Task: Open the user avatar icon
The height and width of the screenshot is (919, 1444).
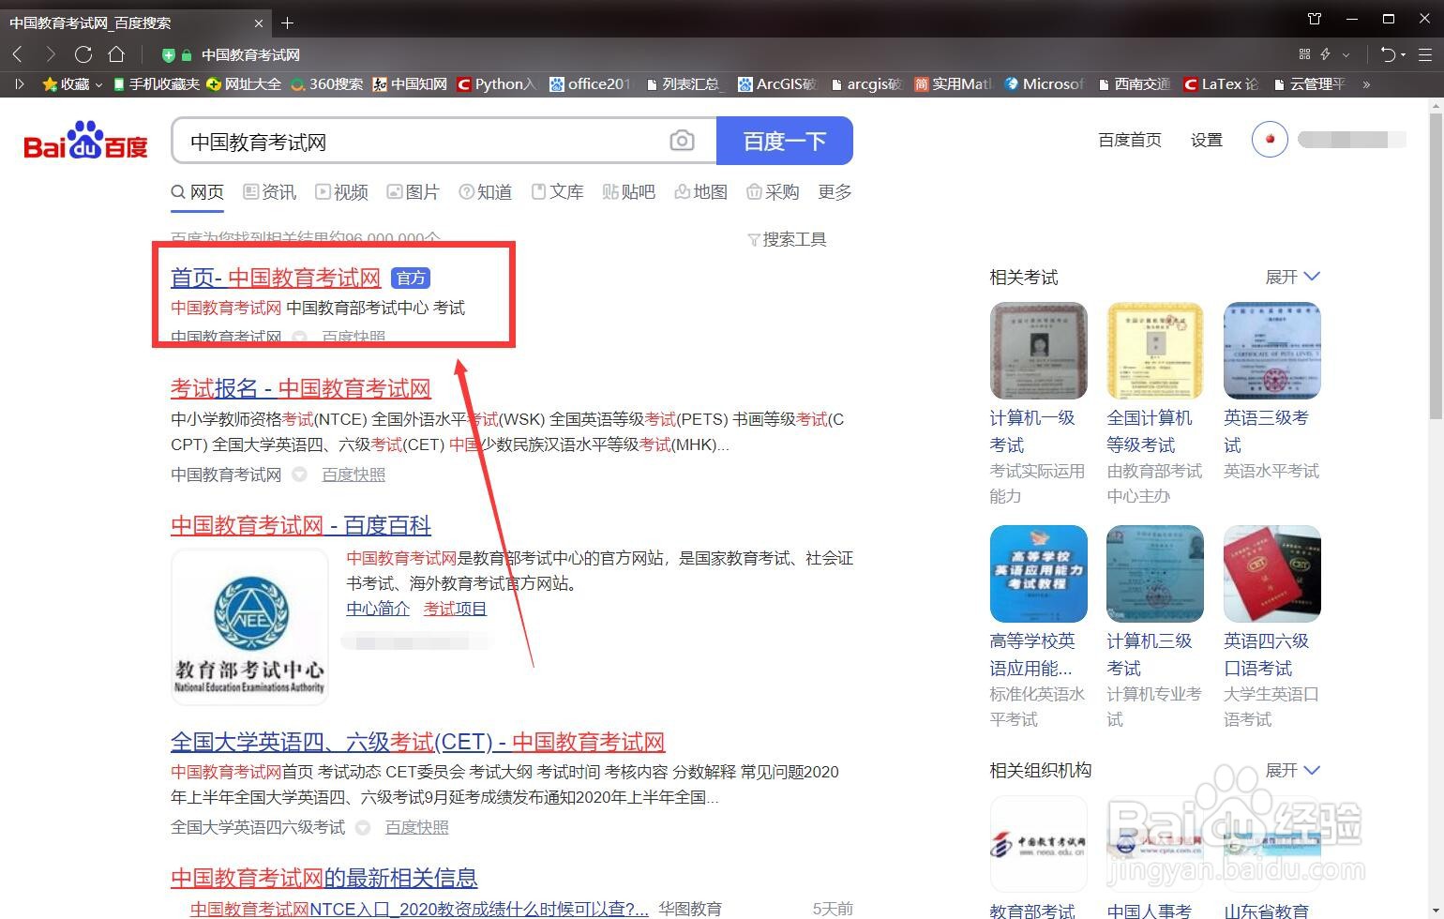Action: click(1270, 140)
